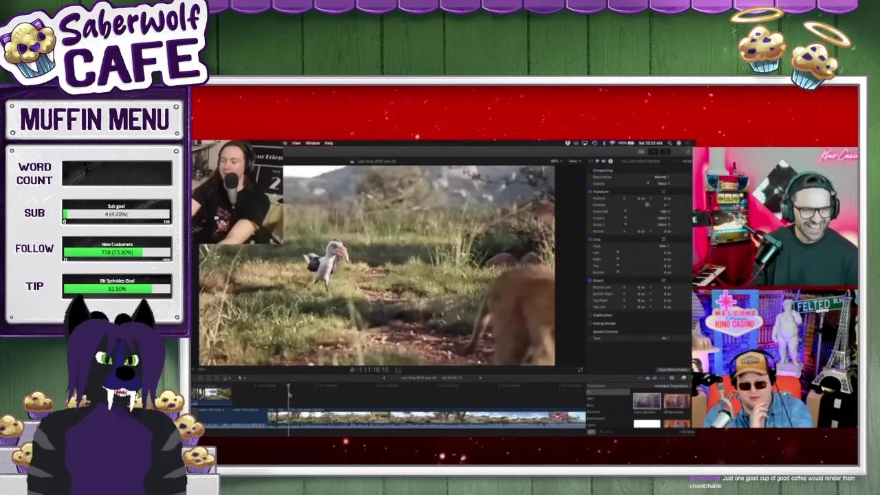Open the Inspector audio speaker tab icon
880x495 pixels.
coord(604,161)
